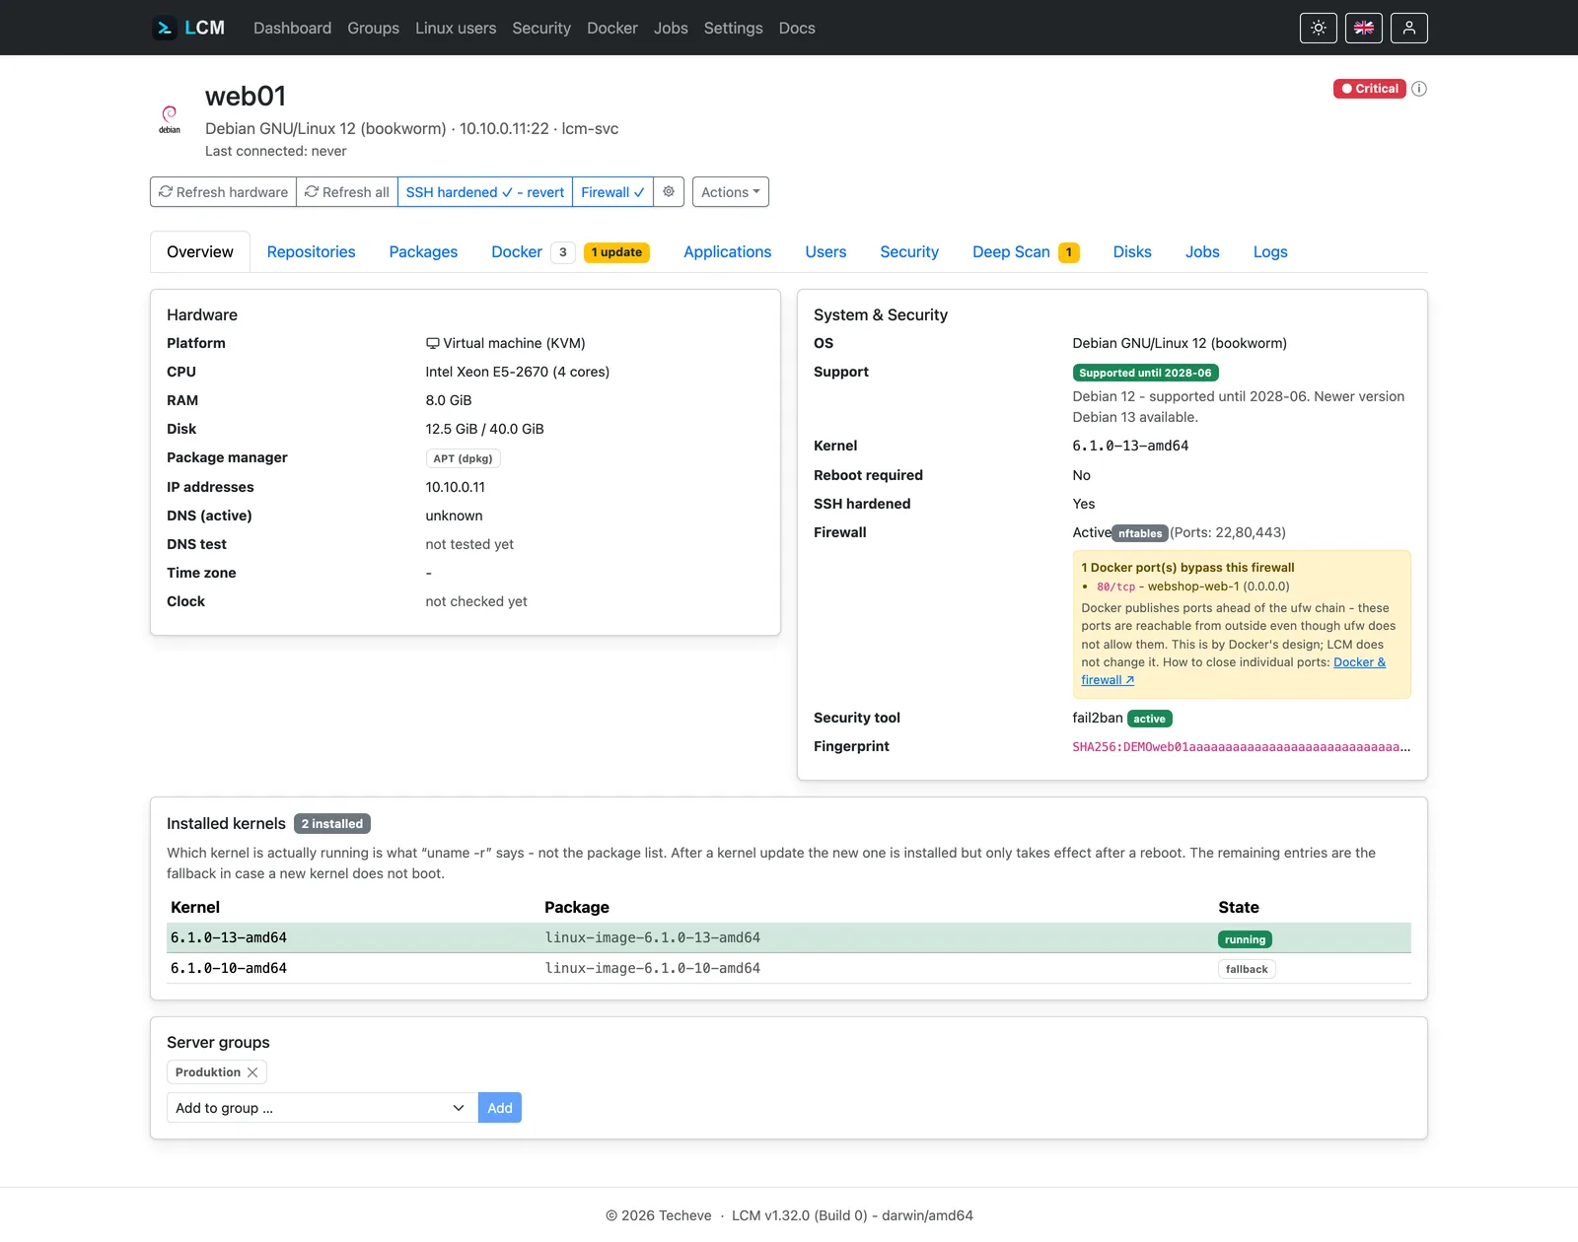Open Jobs in the top navbar

(671, 28)
